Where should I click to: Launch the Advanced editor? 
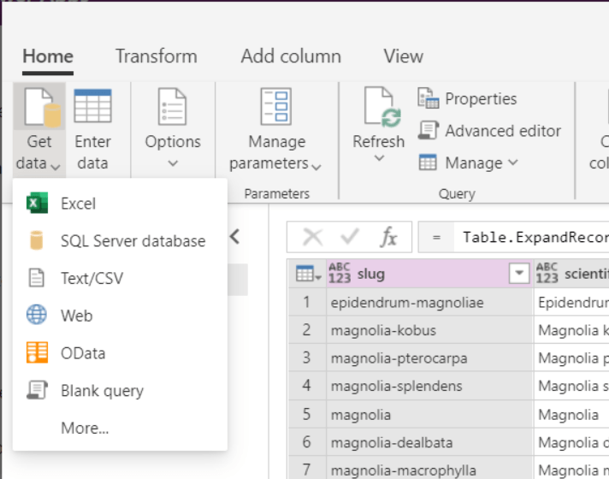pyautogui.click(x=489, y=131)
